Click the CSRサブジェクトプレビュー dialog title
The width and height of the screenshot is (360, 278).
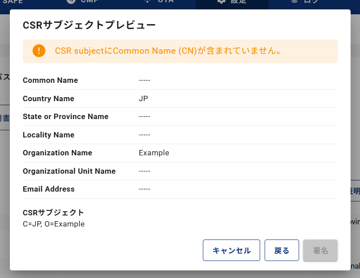[89, 25]
